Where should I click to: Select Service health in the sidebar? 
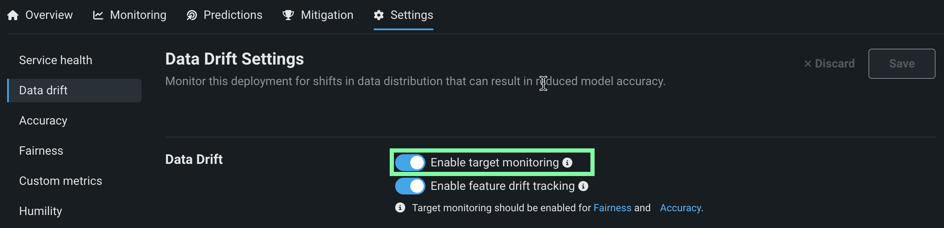(x=55, y=60)
